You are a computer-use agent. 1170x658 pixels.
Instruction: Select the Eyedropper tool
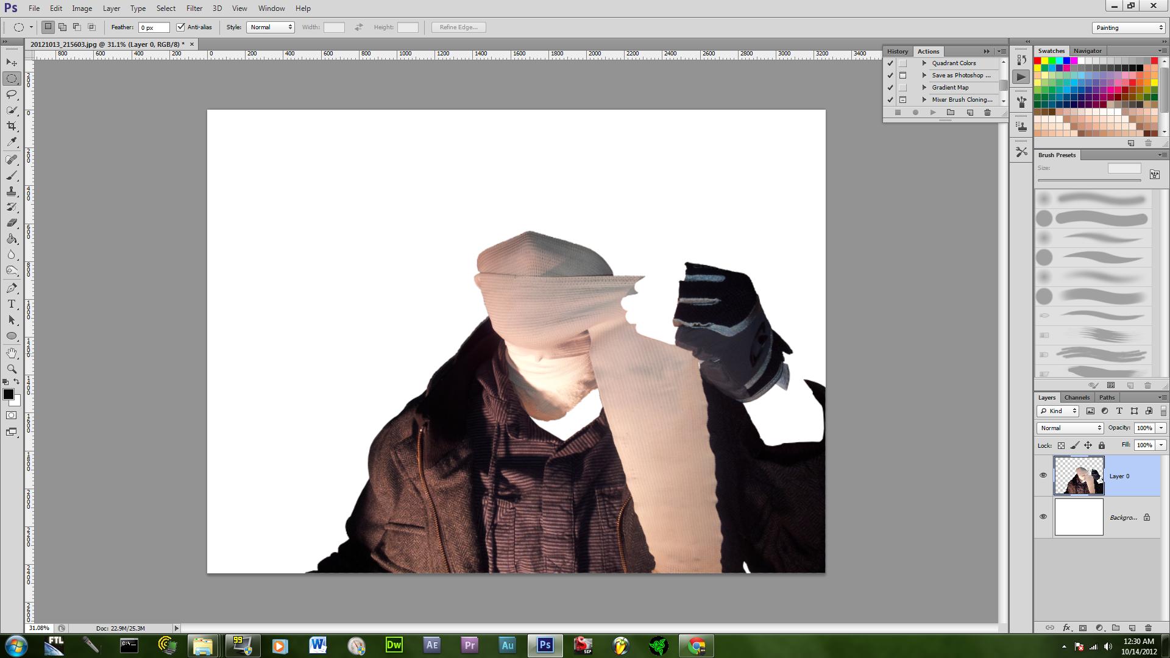click(12, 142)
